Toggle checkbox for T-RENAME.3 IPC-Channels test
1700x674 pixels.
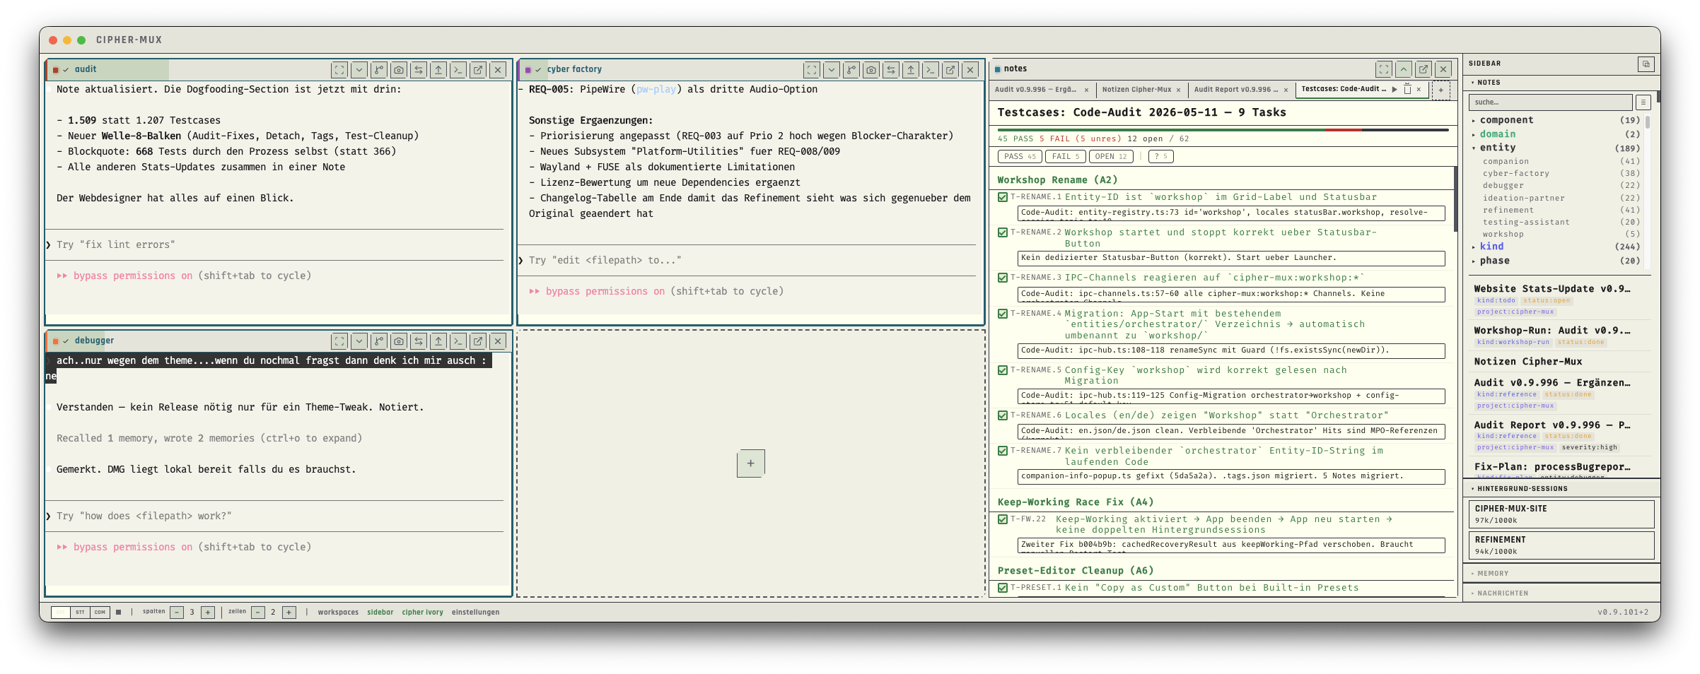pyautogui.click(x=1003, y=278)
